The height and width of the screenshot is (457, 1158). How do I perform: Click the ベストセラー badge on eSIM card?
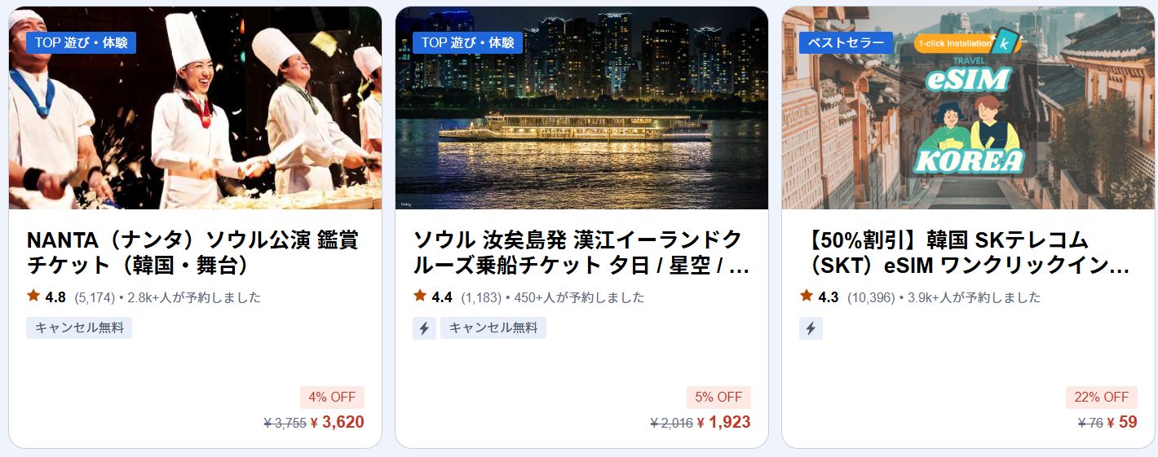[x=846, y=43]
